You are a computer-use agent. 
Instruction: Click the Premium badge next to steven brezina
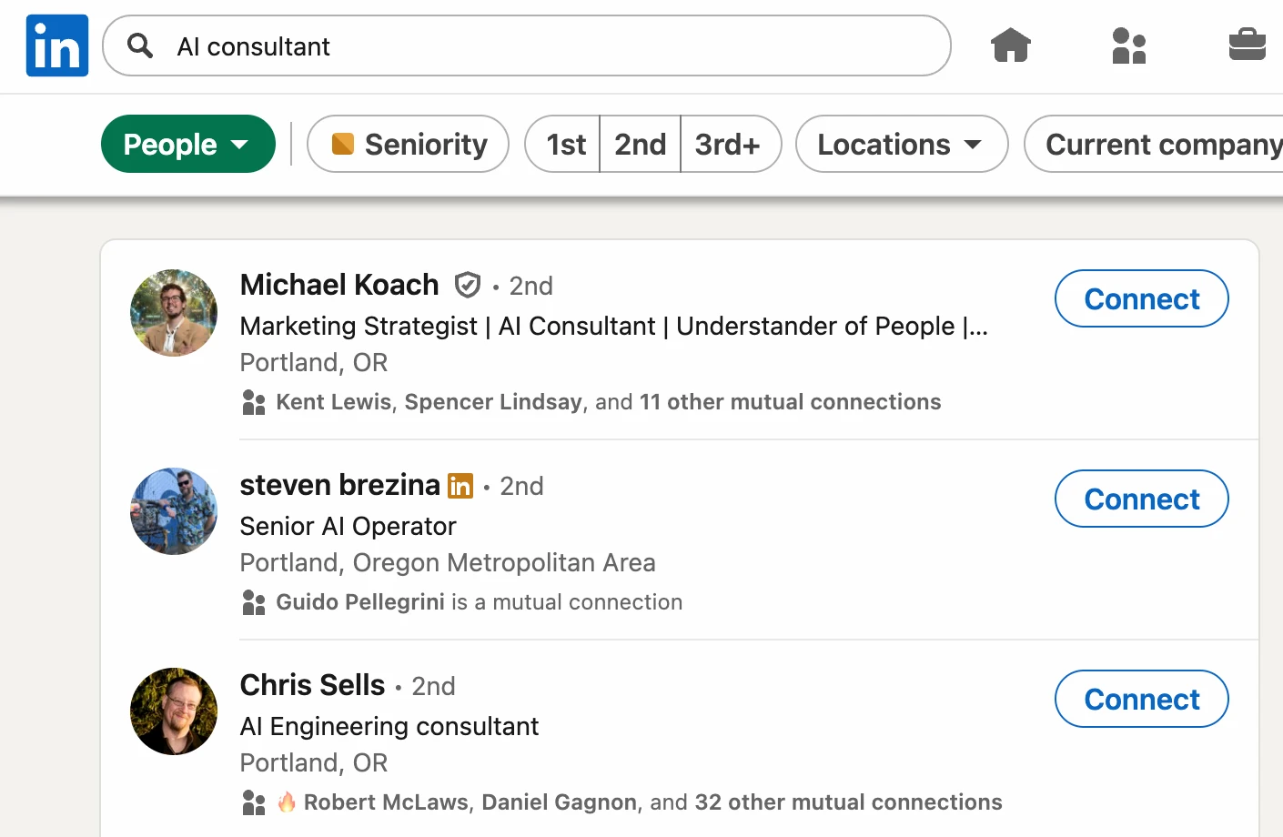[x=460, y=486]
